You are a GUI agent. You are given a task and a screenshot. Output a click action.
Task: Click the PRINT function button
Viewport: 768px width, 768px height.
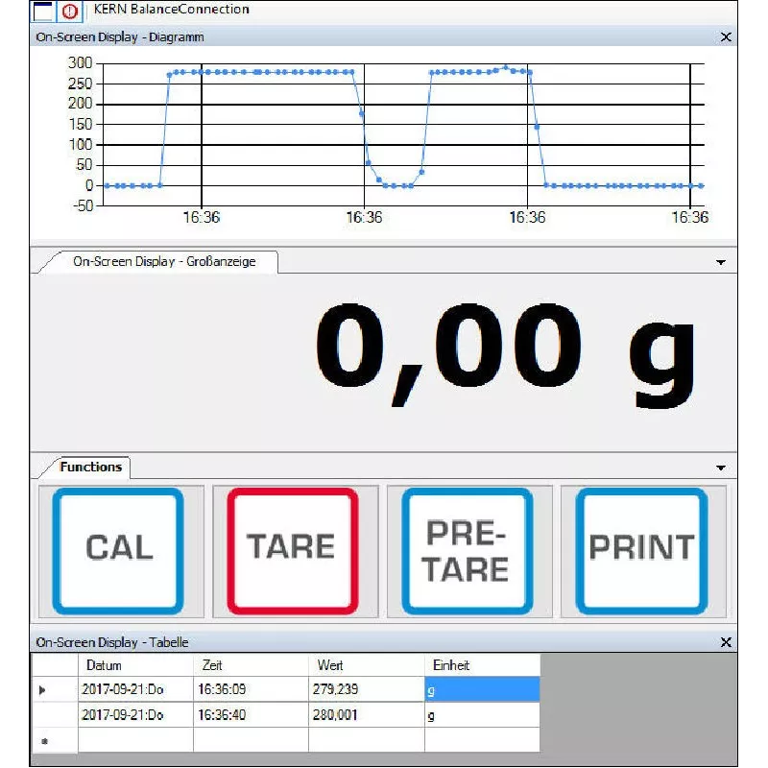(639, 549)
